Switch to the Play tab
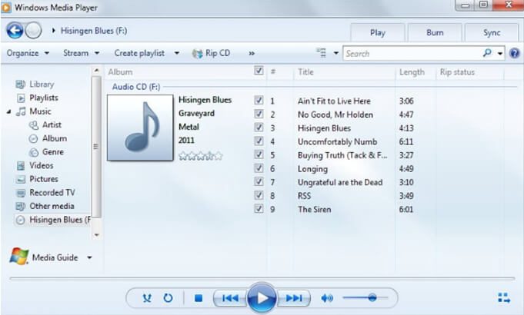Viewport: 524px width, 315px height. pyautogui.click(x=378, y=33)
